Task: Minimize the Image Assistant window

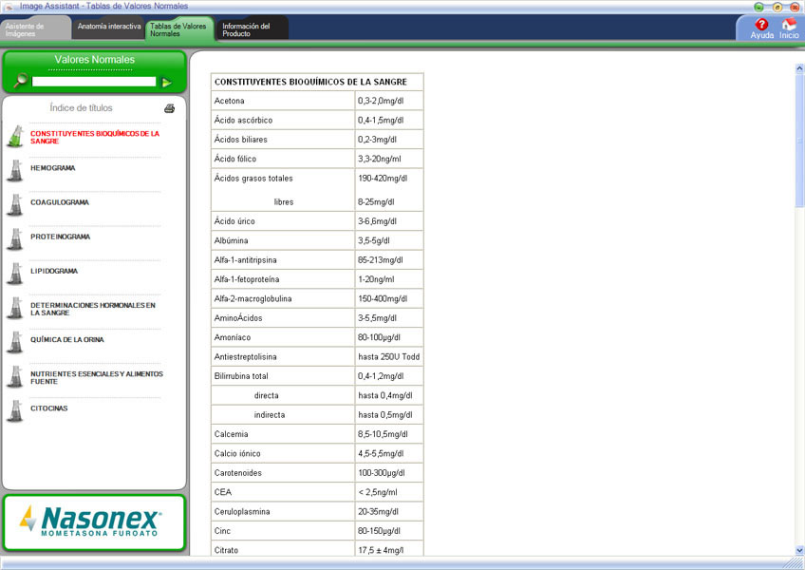Action: coord(758,7)
